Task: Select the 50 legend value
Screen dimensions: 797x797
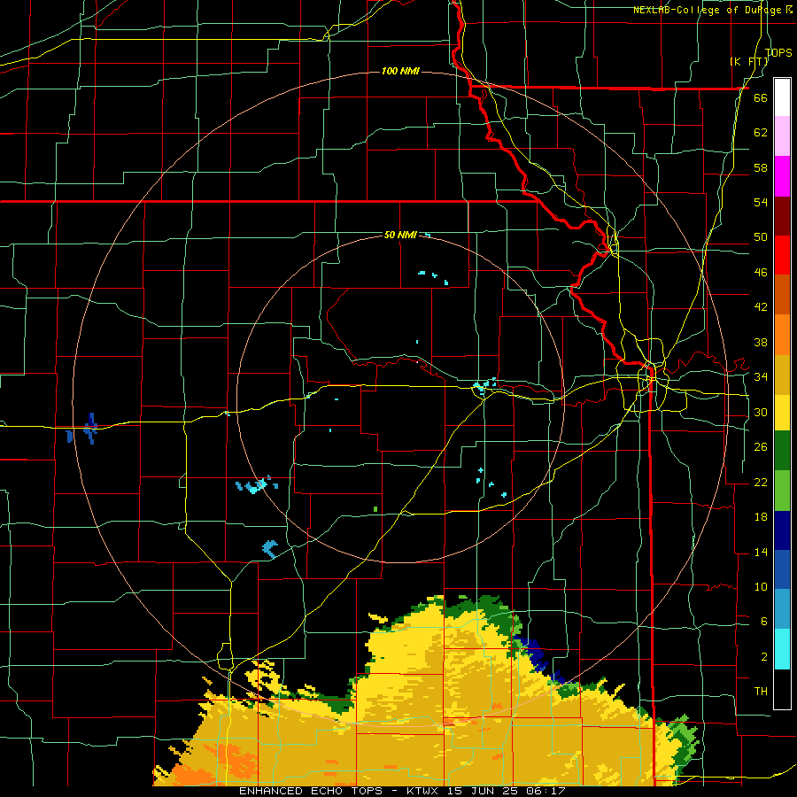Action: [x=761, y=237]
